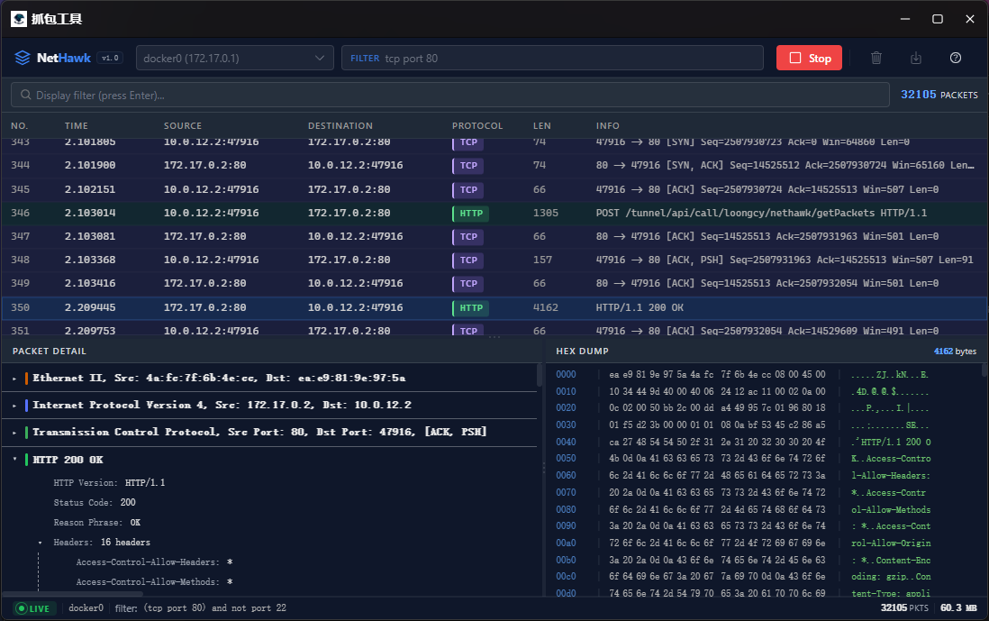This screenshot has height=621, width=989.
Task: Click the download/export capture icon
Action: (916, 58)
